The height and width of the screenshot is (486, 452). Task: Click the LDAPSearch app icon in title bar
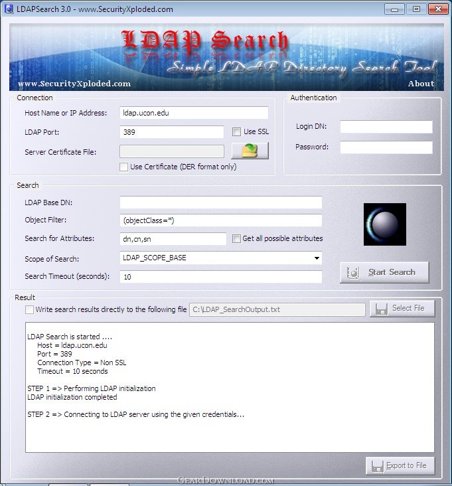pyautogui.click(x=9, y=9)
